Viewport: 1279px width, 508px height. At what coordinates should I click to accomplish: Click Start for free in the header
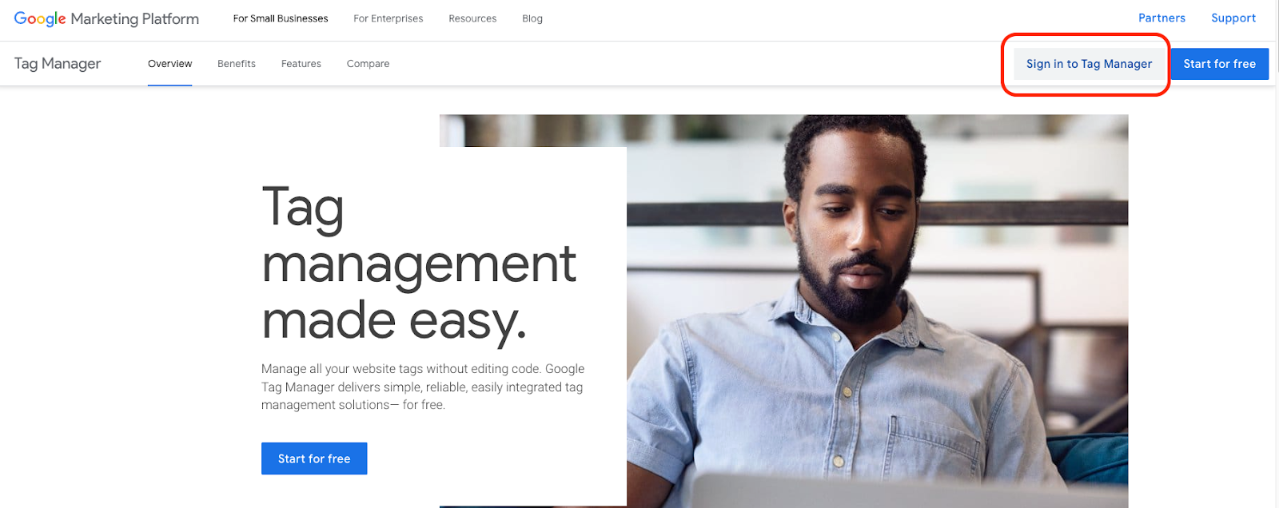(x=1220, y=64)
